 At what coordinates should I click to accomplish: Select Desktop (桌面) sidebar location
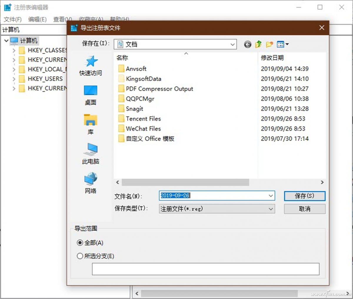coord(91,95)
